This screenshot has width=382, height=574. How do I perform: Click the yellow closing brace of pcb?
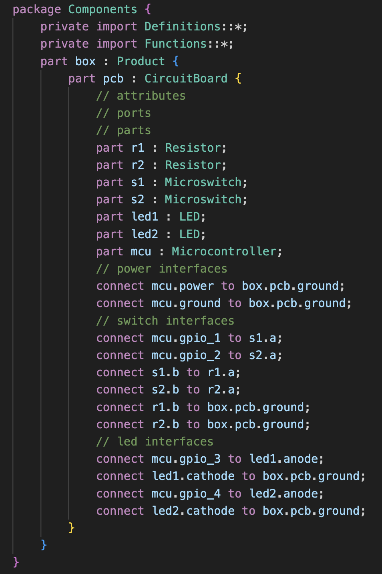click(72, 528)
